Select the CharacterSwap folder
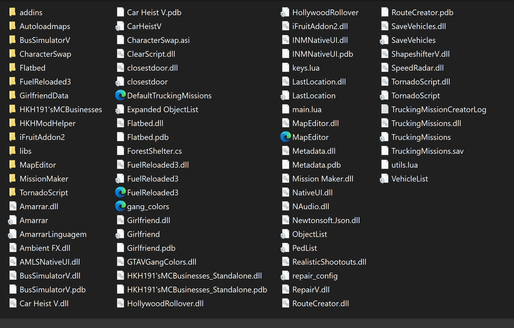 tap(40, 54)
